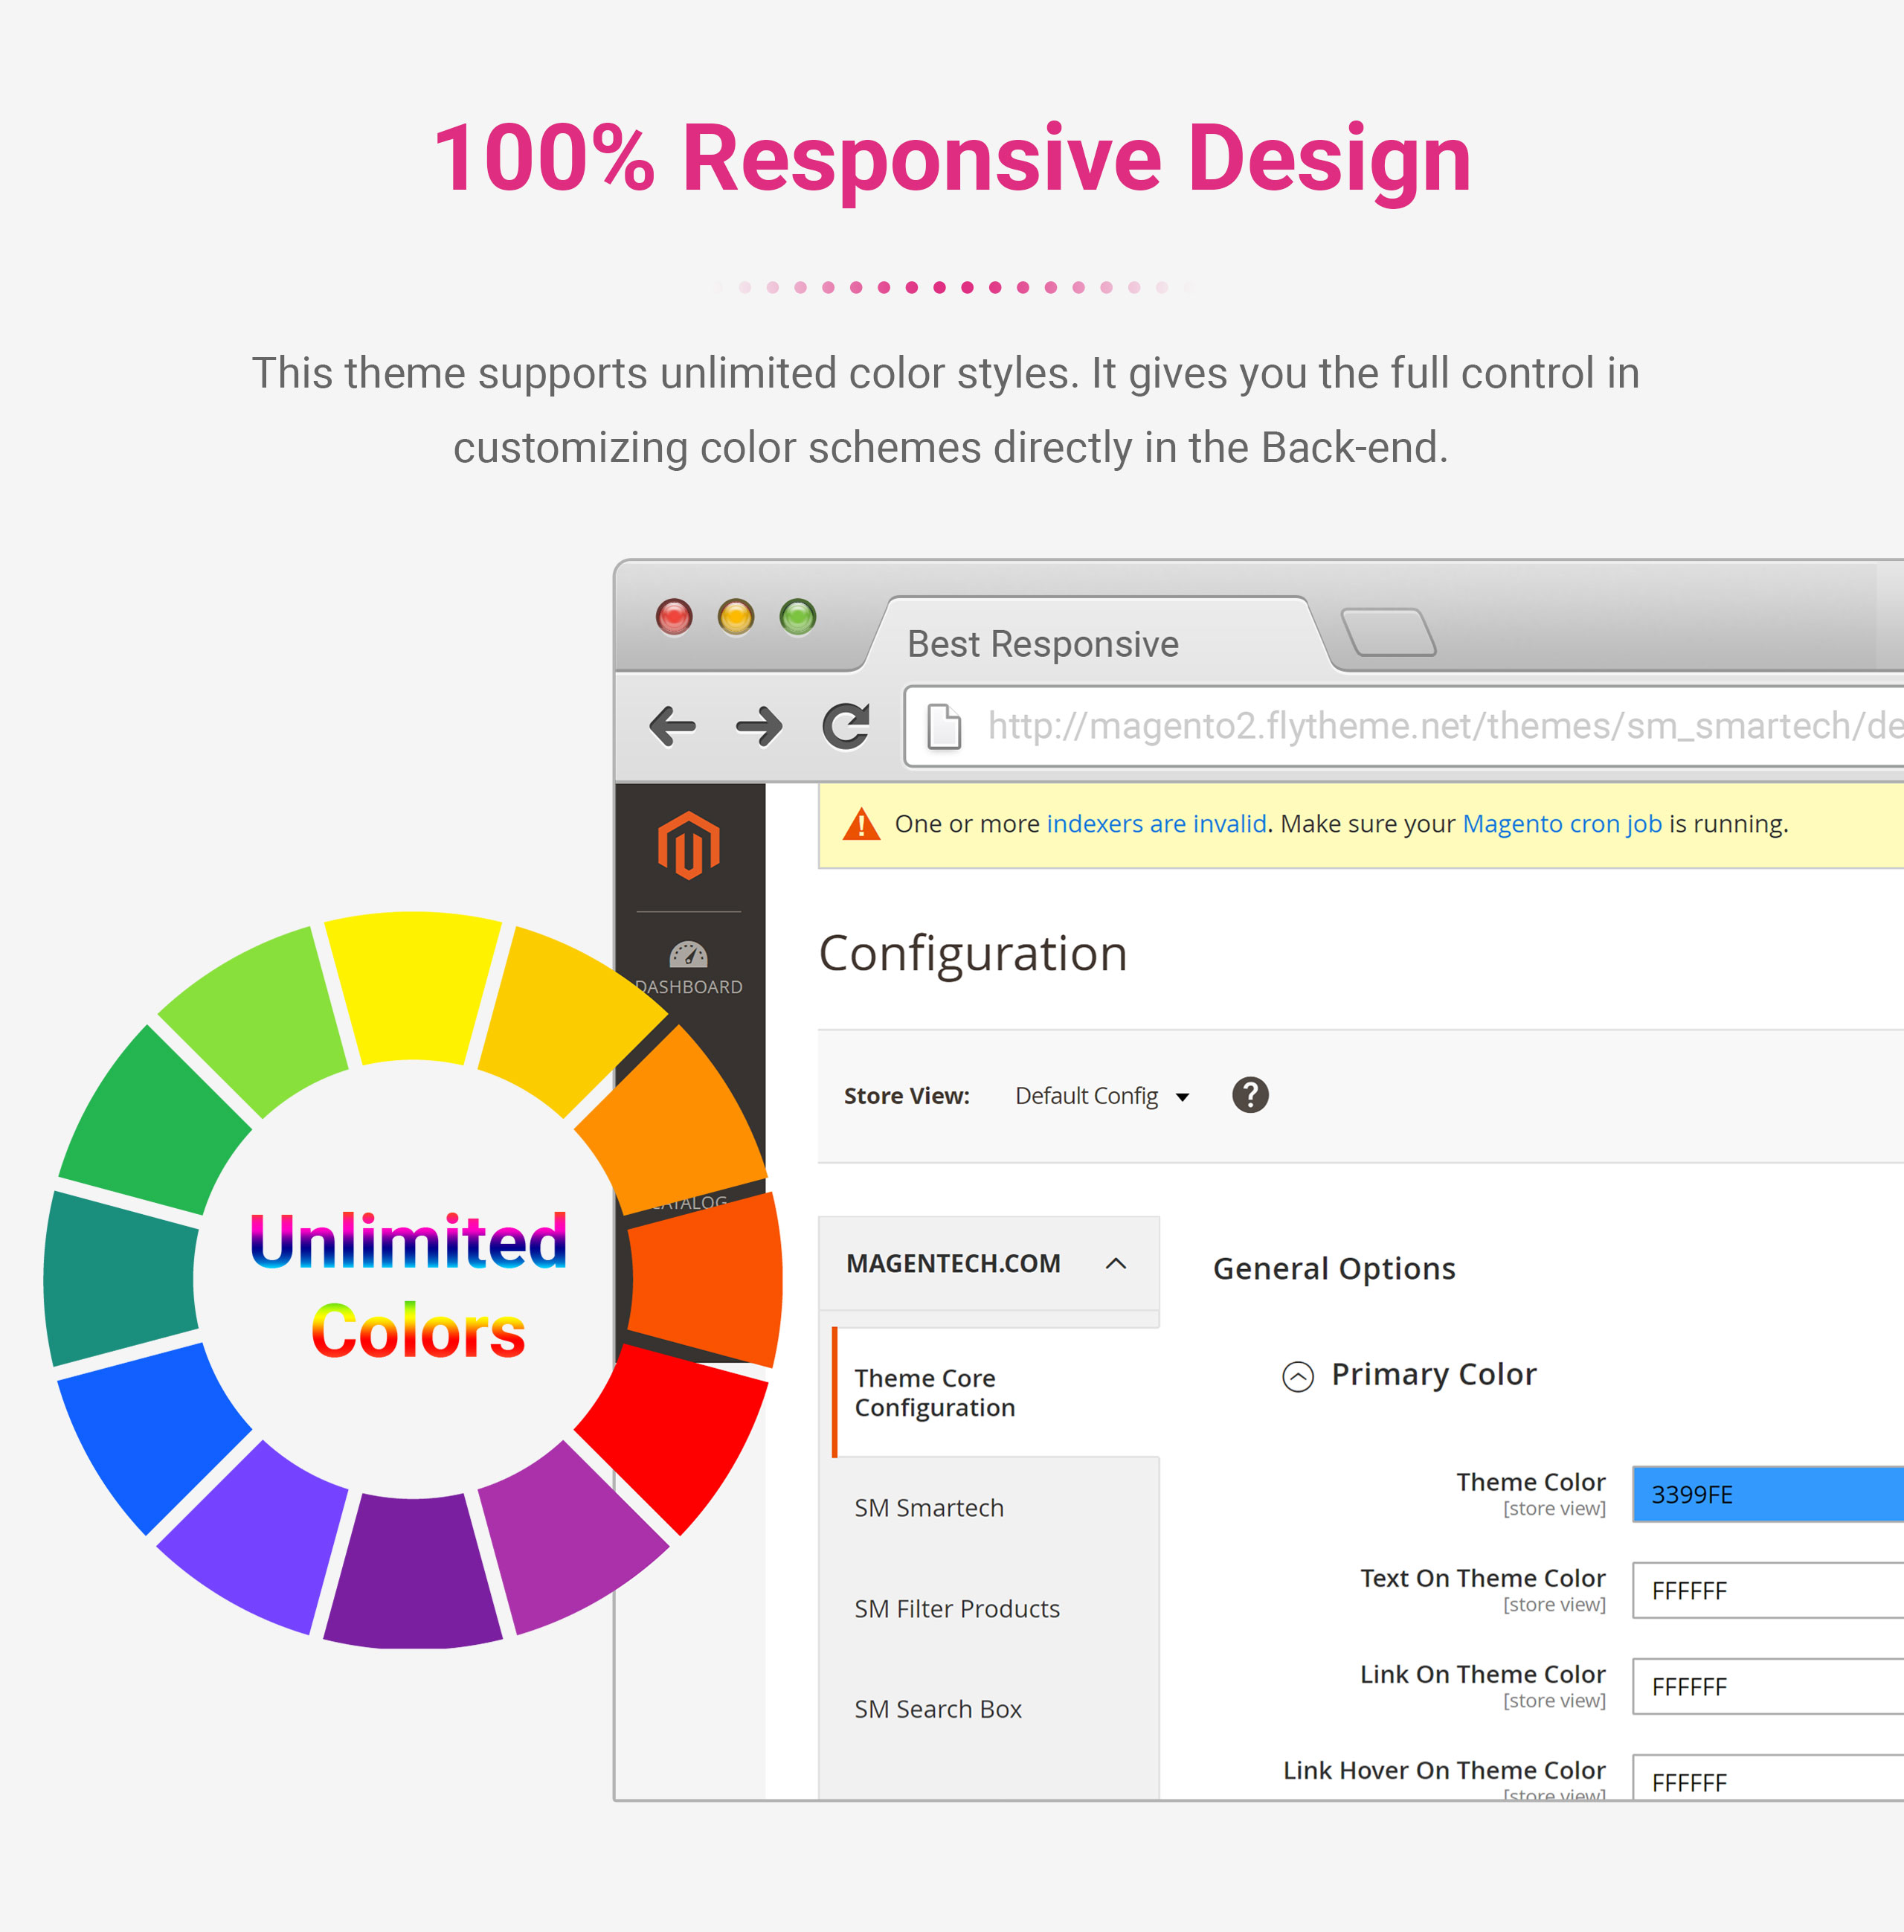Image resolution: width=1904 pixels, height=1932 pixels.
Task: Open a new browser tab
Action: (x=1389, y=632)
